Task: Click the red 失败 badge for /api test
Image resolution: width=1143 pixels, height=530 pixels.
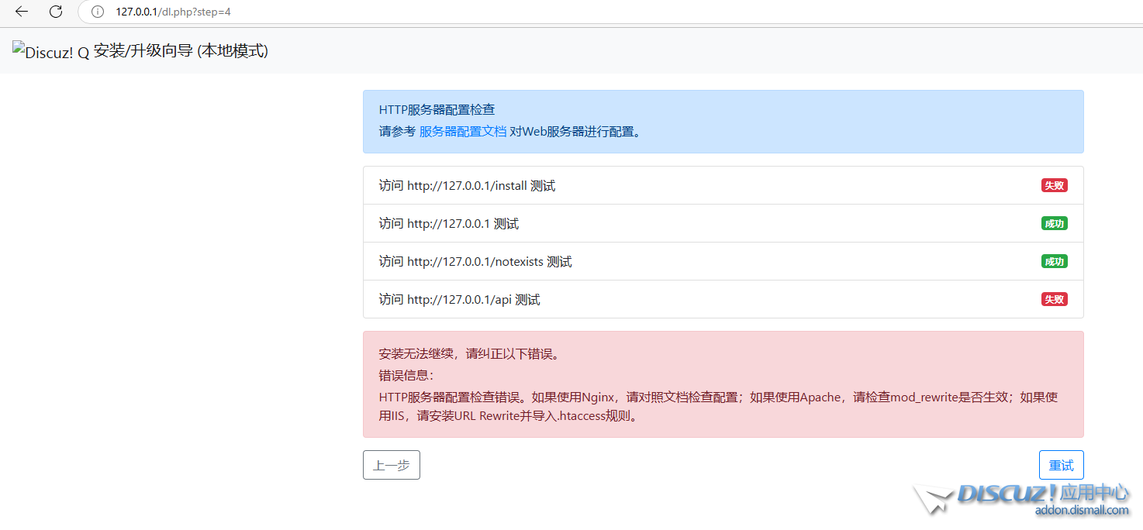Action: coord(1054,299)
